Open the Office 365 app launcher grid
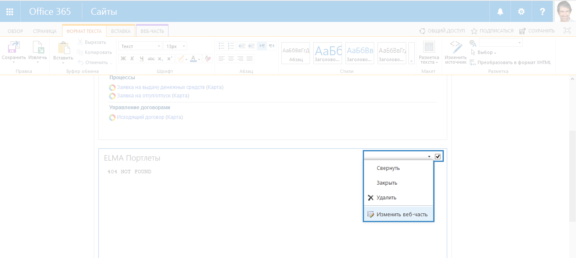576x258 pixels. click(x=10, y=12)
